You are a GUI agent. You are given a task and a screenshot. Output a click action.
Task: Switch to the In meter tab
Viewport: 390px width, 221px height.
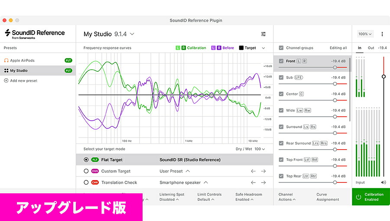[360, 48]
